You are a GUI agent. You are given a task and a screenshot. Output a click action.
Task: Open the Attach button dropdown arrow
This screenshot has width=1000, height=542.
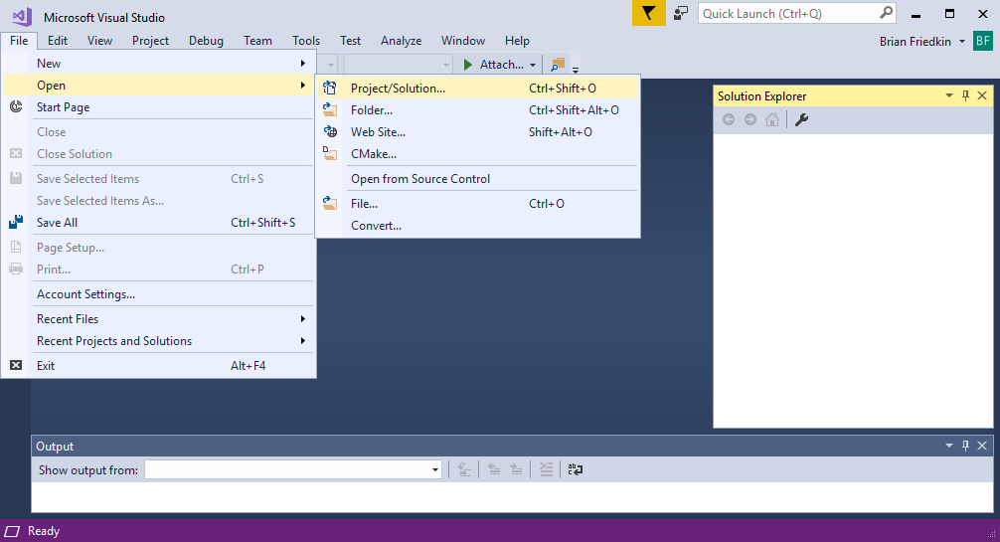point(533,65)
